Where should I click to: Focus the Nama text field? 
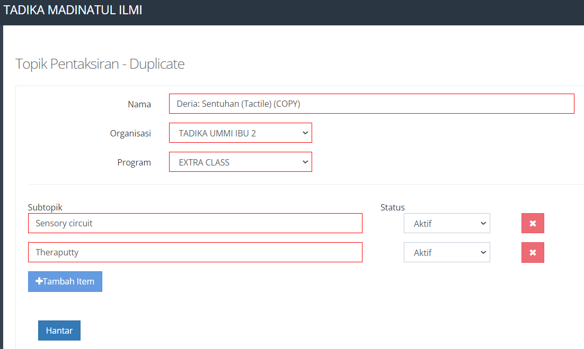click(x=371, y=104)
